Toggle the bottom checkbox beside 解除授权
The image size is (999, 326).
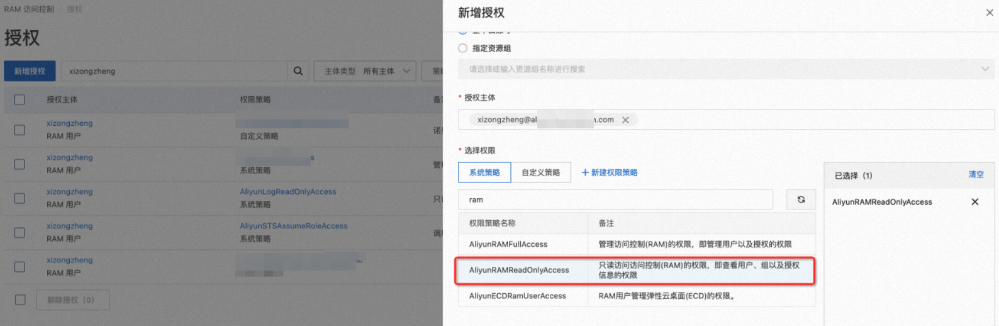(x=20, y=300)
